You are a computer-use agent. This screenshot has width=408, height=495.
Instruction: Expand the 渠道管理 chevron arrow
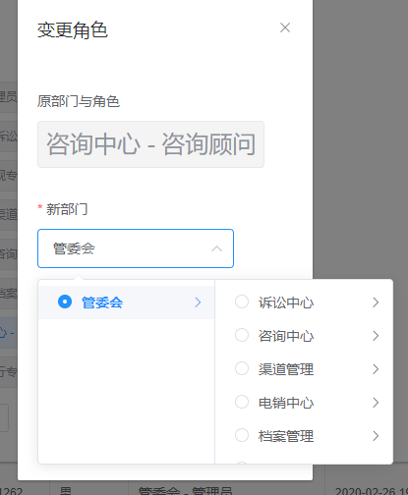376,369
